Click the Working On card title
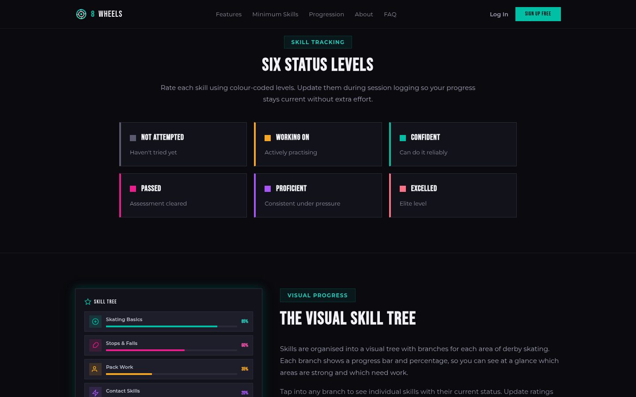 click(x=292, y=137)
